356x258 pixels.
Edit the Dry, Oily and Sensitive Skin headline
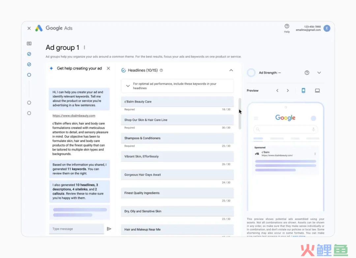click(177, 211)
